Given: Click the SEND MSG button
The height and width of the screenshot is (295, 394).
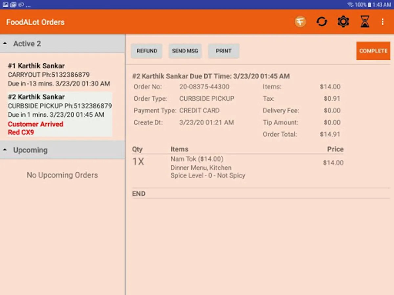Looking at the screenshot, I should coord(185,51).
